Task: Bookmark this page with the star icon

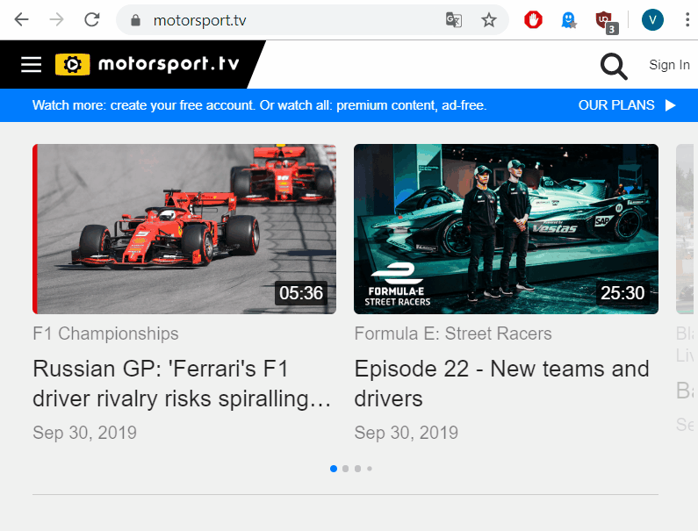Action: [489, 20]
